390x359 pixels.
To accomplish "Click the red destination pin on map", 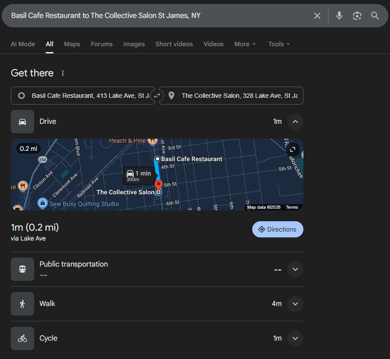I will tap(158, 184).
